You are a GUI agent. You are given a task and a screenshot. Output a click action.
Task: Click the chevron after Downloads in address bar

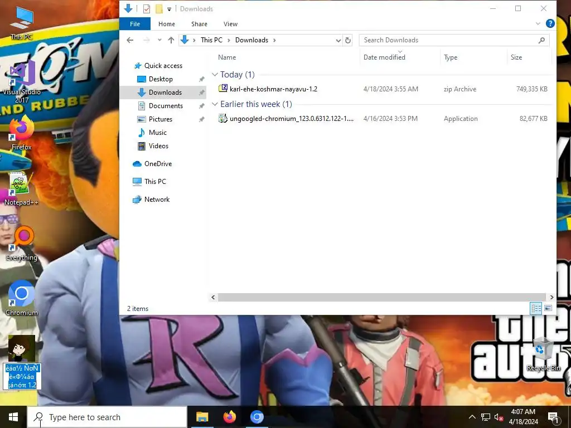pos(274,40)
